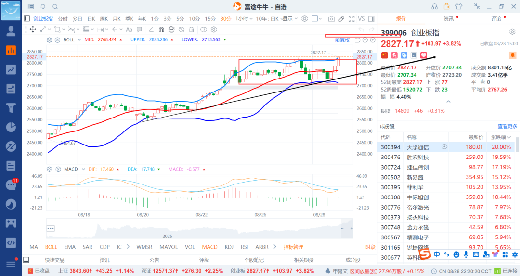Select the move crosshair drawing tool
Image resolution: width=520 pixels, height=276 pixels.
pyautogui.click(x=33, y=29)
